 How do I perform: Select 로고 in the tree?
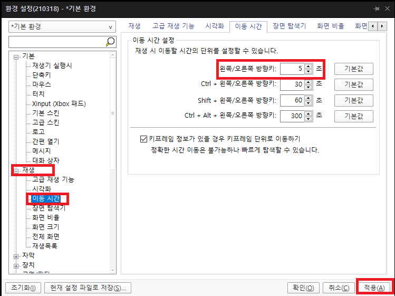pos(38,132)
